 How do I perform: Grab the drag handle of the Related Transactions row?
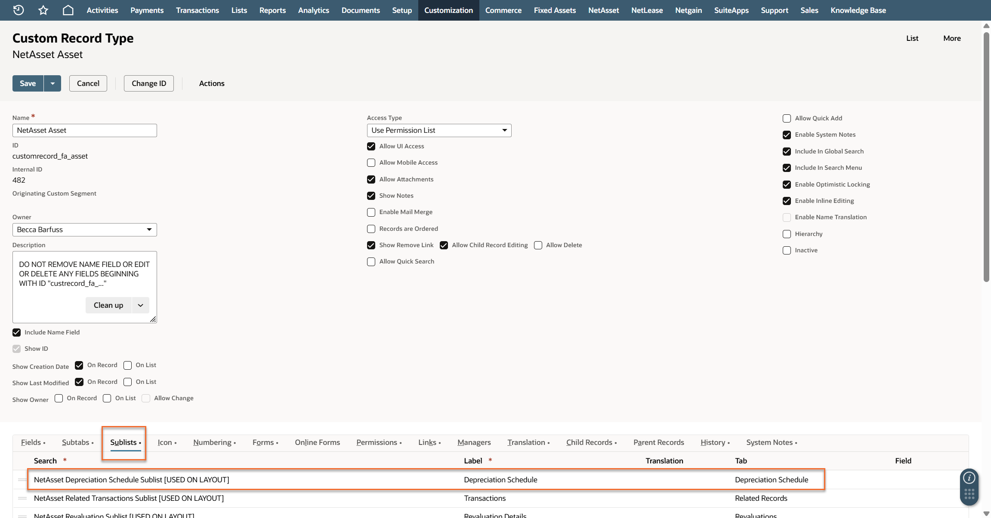coord(22,498)
